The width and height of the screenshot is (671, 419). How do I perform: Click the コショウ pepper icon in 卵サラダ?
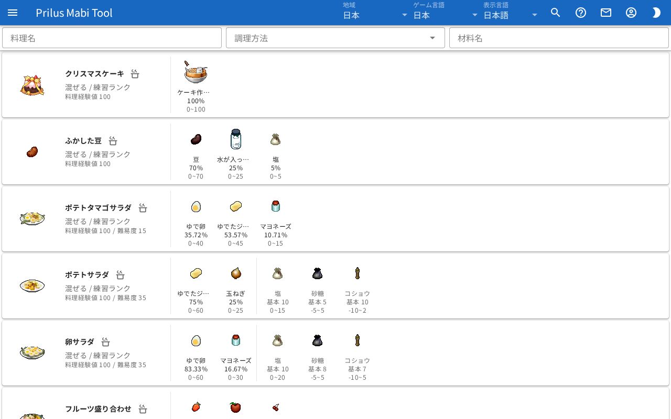(x=358, y=340)
